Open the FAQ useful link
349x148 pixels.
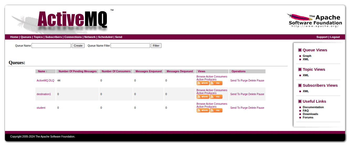coord(306,111)
